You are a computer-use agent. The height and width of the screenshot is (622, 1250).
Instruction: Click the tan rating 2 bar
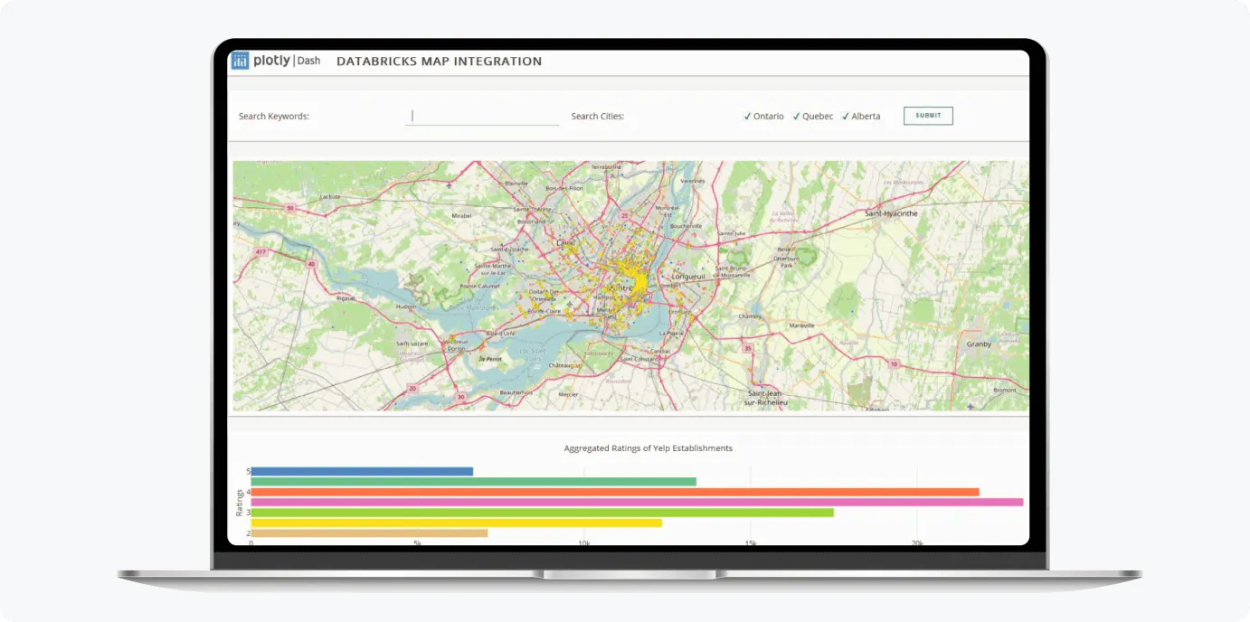(x=370, y=533)
